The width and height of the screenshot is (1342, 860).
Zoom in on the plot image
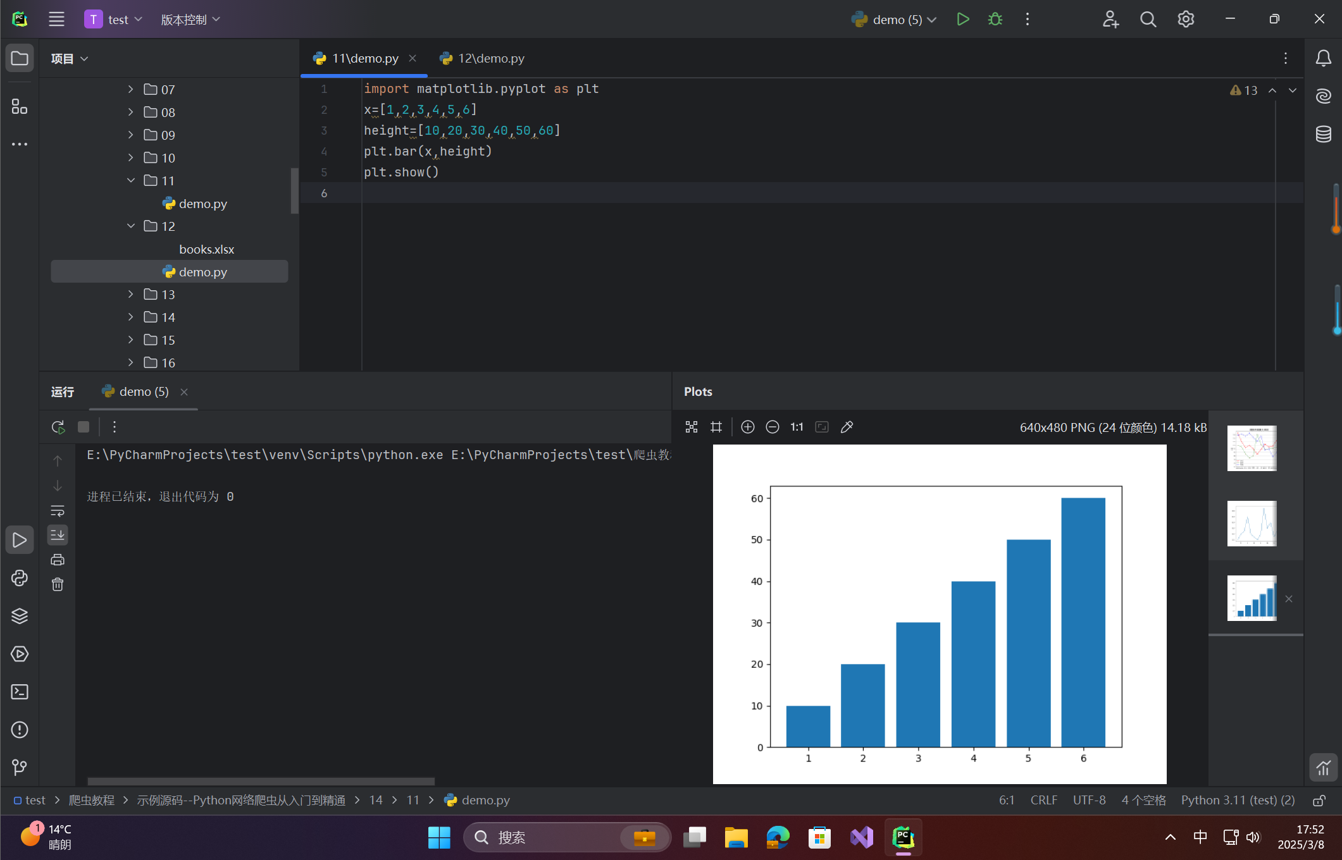(x=747, y=427)
